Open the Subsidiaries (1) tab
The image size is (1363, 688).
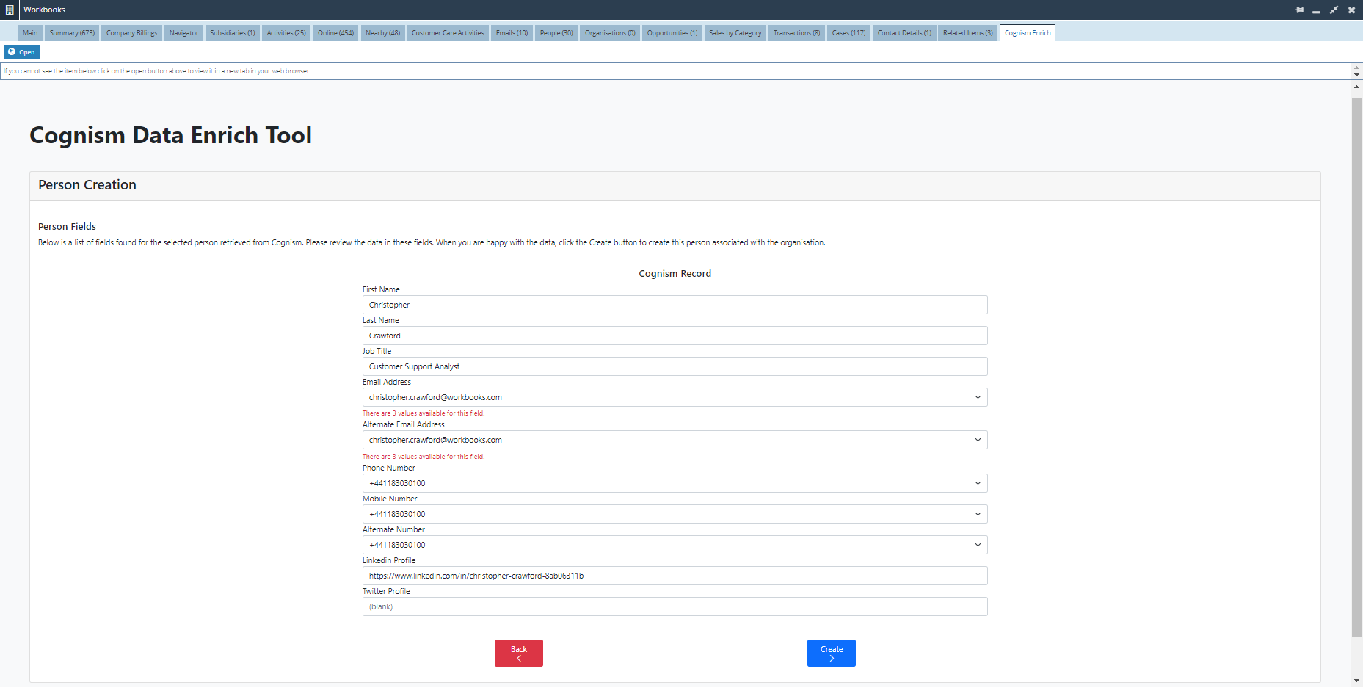coord(233,33)
